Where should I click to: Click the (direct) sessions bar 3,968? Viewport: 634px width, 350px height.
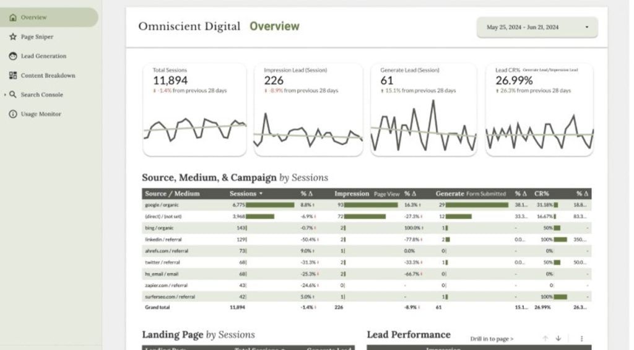click(x=260, y=216)
